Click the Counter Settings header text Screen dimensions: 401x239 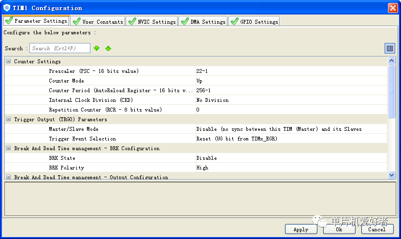click(x=37, y=61)
